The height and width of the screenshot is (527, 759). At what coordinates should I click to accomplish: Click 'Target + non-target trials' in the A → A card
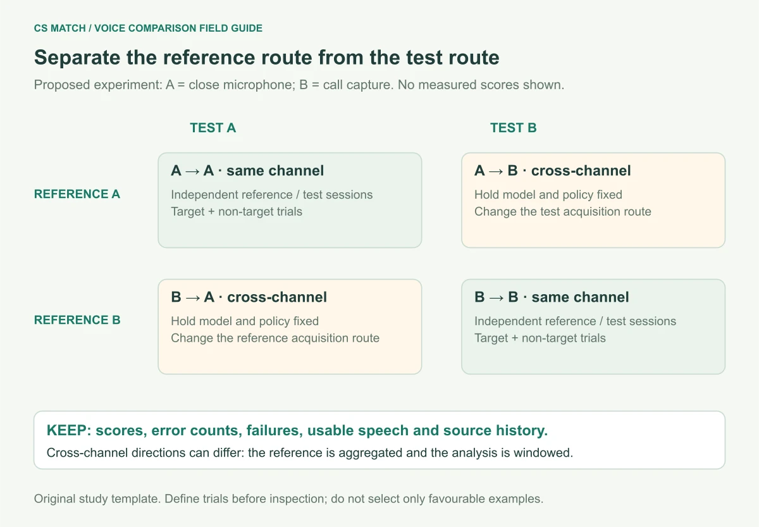[237, 211]
